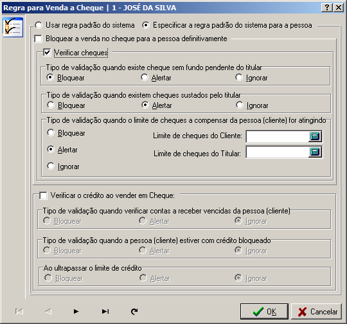Click the refresh arrow icon
Viewport: 347px width, 324px height.
point(134,311)
